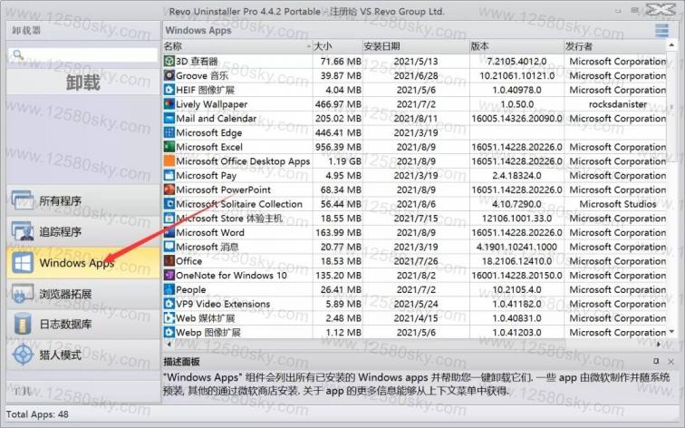This screenshot has width=685, height=428.
Task: Click publisher Microsoft Studios cell
Action: pyautogui.click(x=618, y=204)
